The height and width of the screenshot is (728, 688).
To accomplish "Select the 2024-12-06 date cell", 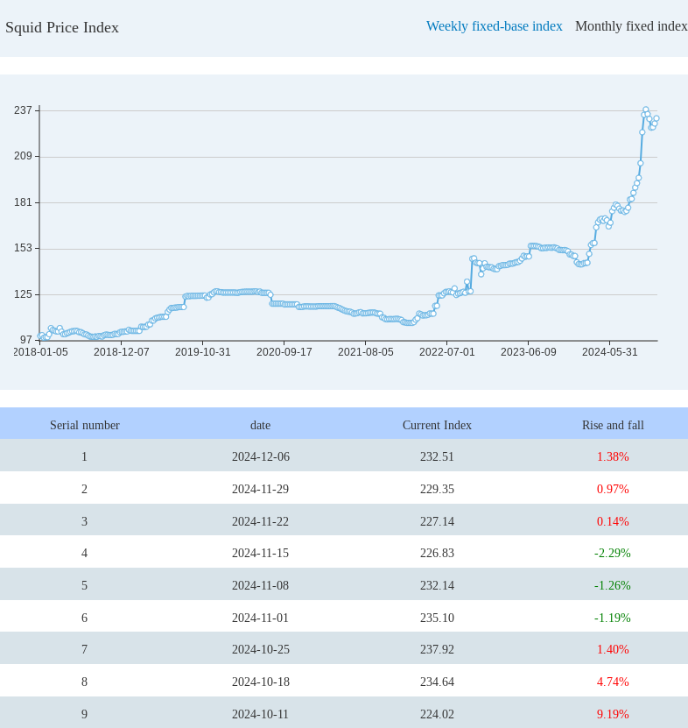I will click(x=260, y=456).
